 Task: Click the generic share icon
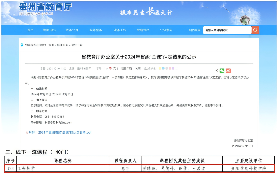(217, 71)
